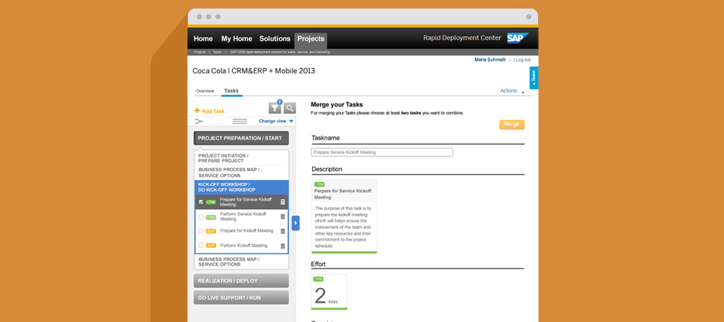Delete Prepare for Service Kickoff Meeting via trash icon

[283, 202]
